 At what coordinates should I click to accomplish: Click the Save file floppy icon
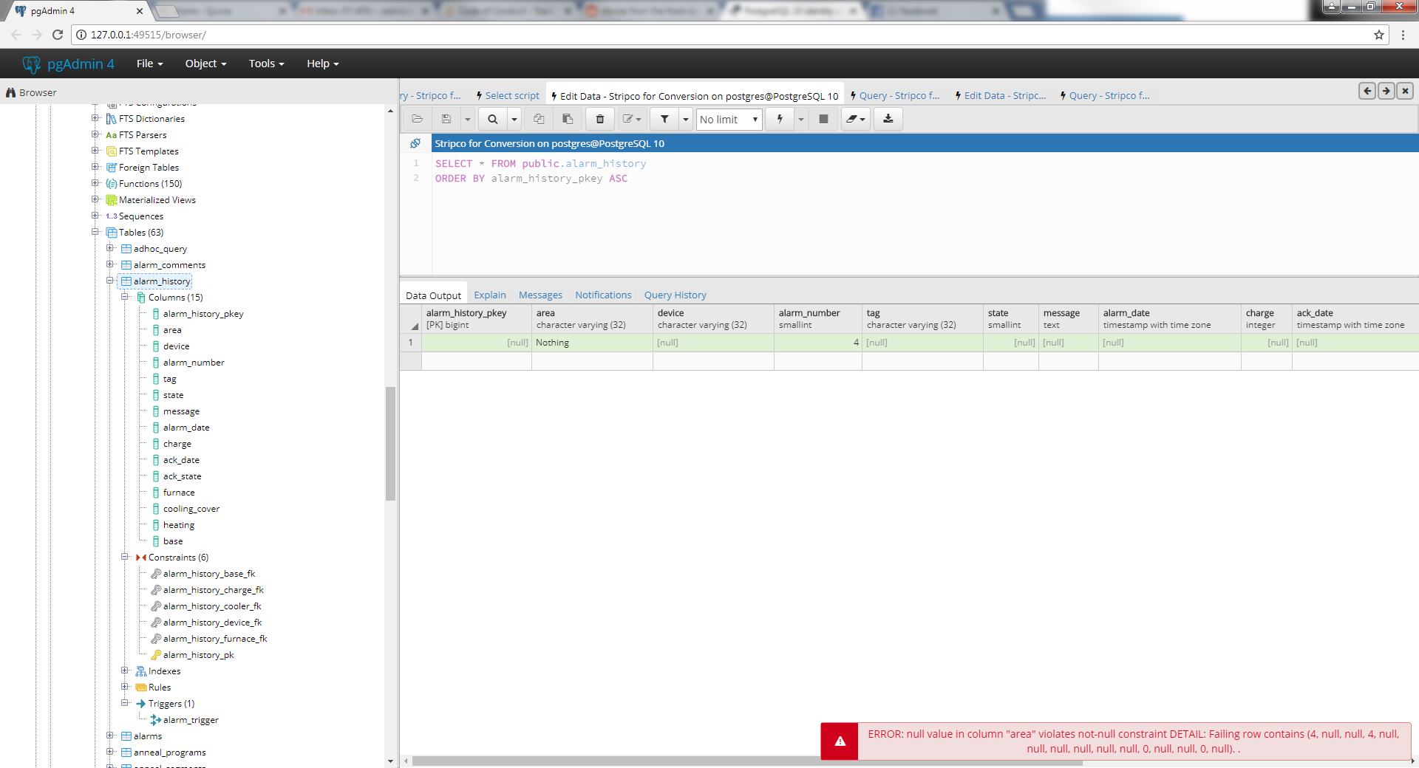(x=446, y=119)
